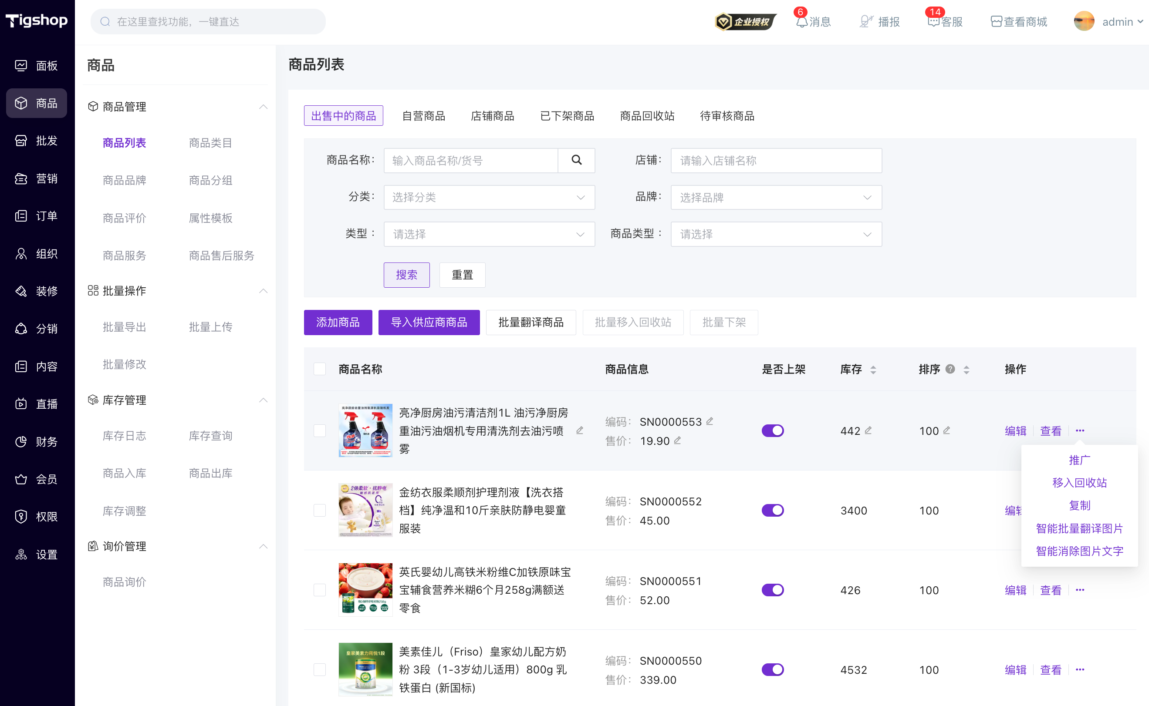The image size is (1149, 706).
Task: Choose 移入回收站 from the popup menu
Action: 1079,482
